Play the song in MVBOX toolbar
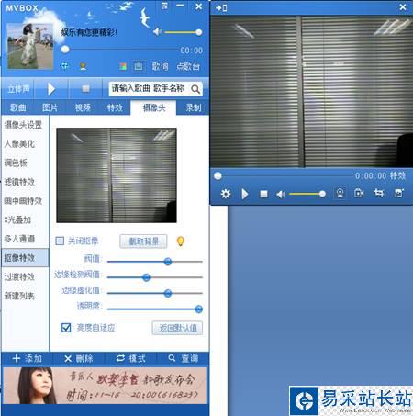Viewport: 413px width, 416px height. point(51,89)
